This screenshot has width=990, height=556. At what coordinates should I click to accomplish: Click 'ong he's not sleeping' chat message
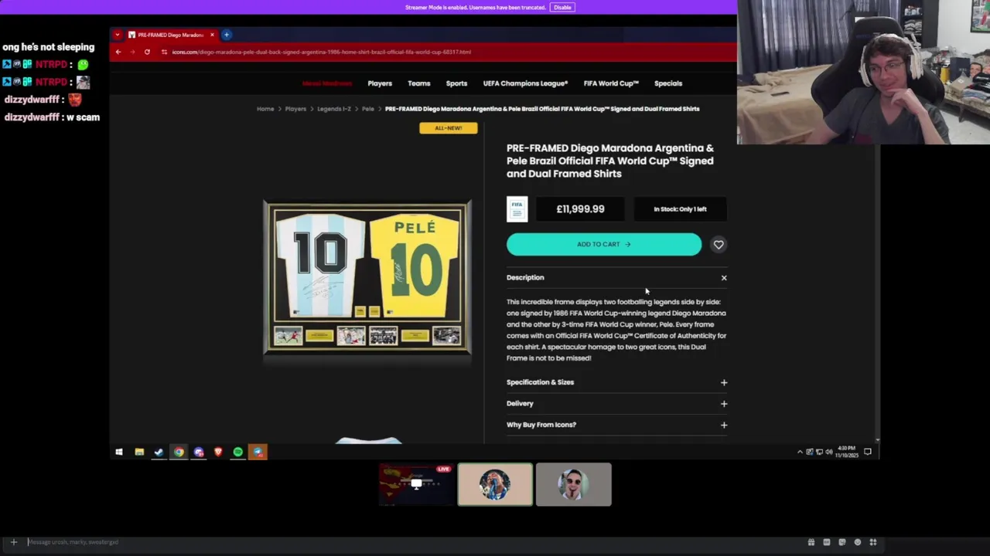click(x=49, y=47)
